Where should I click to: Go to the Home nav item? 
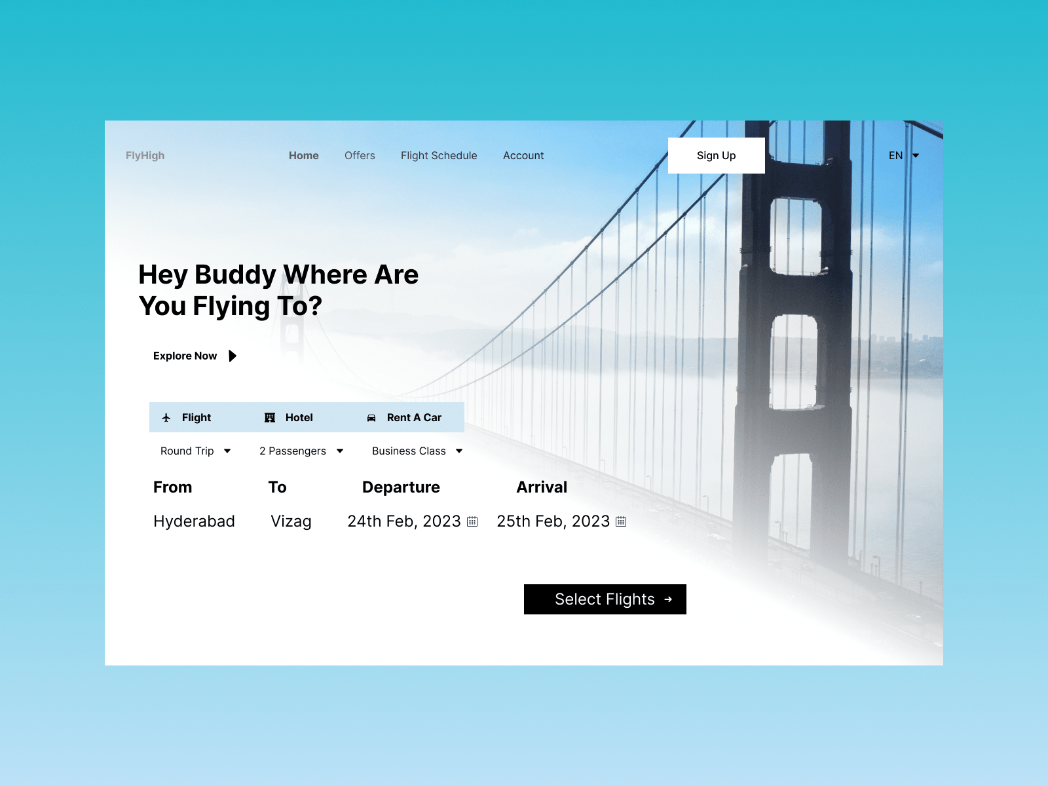pyautogui.click(x=304, y=156)
